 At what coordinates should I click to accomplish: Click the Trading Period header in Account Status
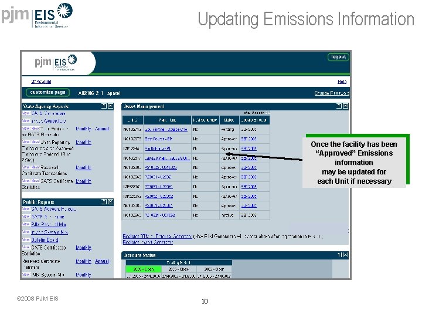coord(179,263)
